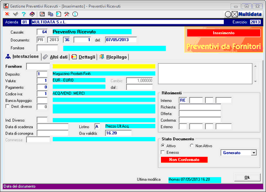Click the Data di scadenza field

pos(52,127)
